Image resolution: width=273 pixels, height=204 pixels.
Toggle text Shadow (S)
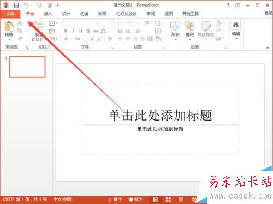88,31
